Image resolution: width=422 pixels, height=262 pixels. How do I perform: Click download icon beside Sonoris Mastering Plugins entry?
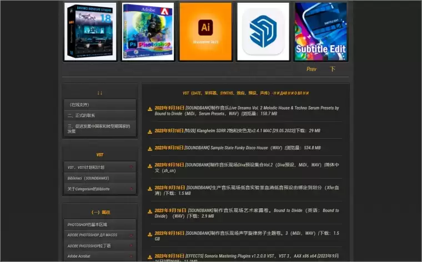click(x=150, y=257)
